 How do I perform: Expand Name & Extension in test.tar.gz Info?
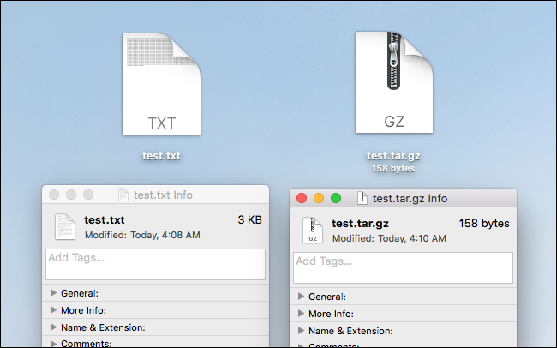click(301, 331)
